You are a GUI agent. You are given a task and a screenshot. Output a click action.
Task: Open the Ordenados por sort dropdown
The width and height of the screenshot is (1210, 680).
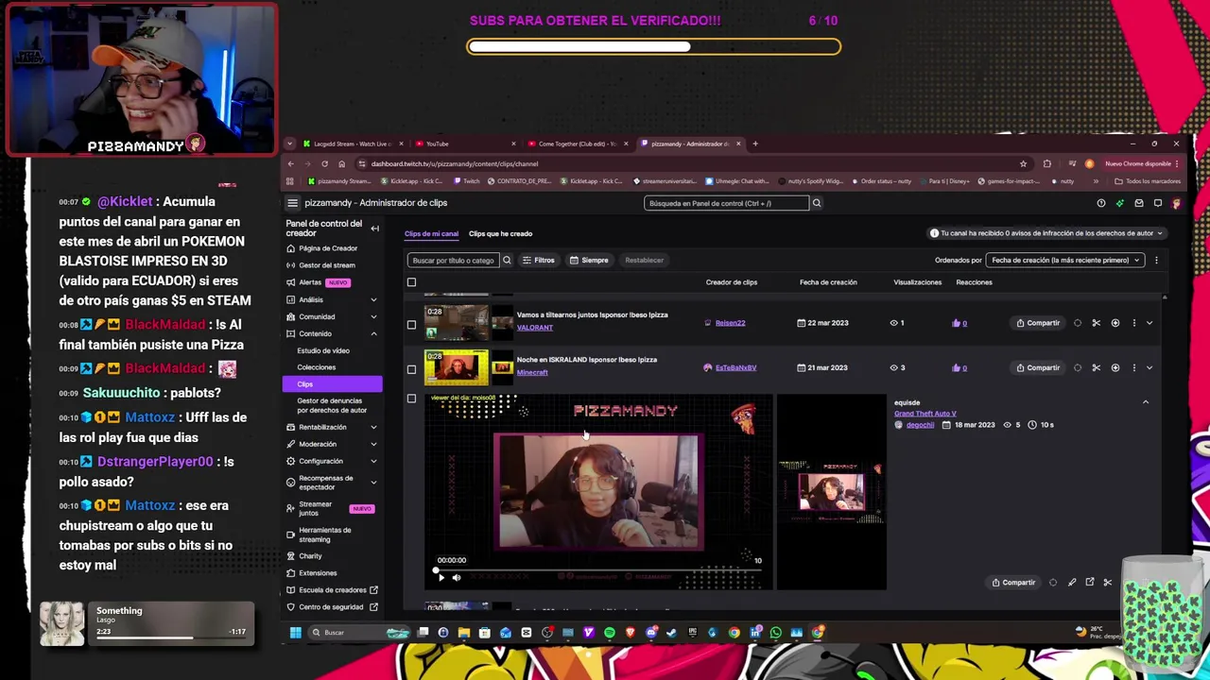(1064, 260)
